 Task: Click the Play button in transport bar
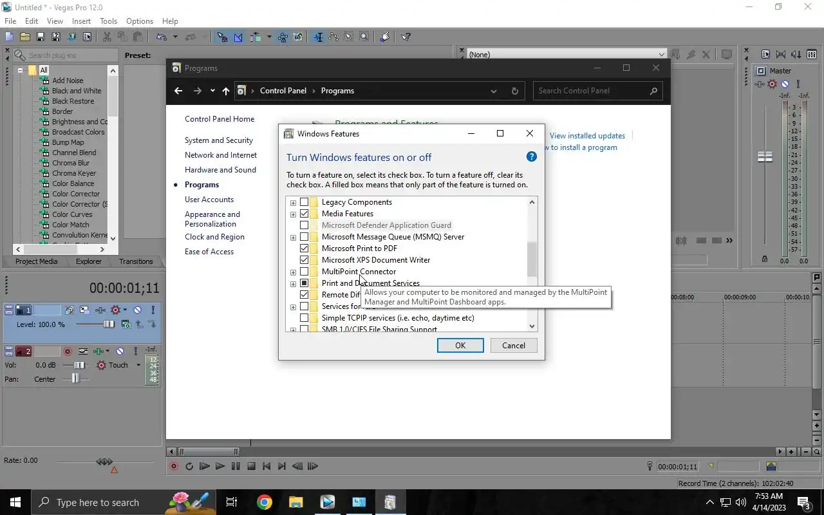[x=220, y=466]
